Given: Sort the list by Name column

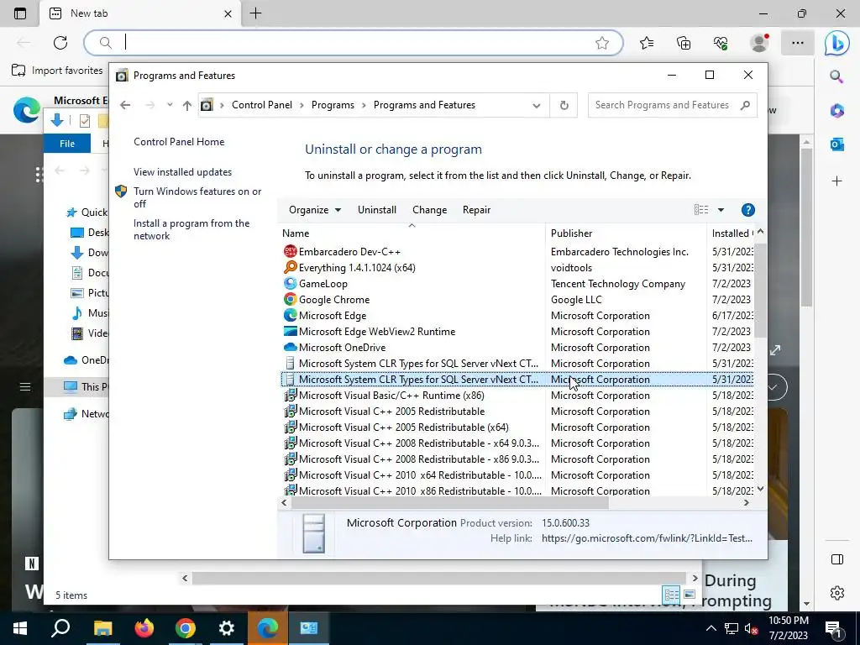Looking at the screenshot, I should click(x=412, y=233).
